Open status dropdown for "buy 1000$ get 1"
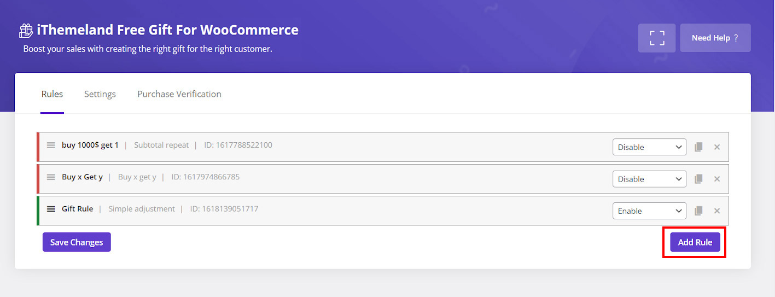This screenshot has height=297, width=775. (x=649, y=147)
